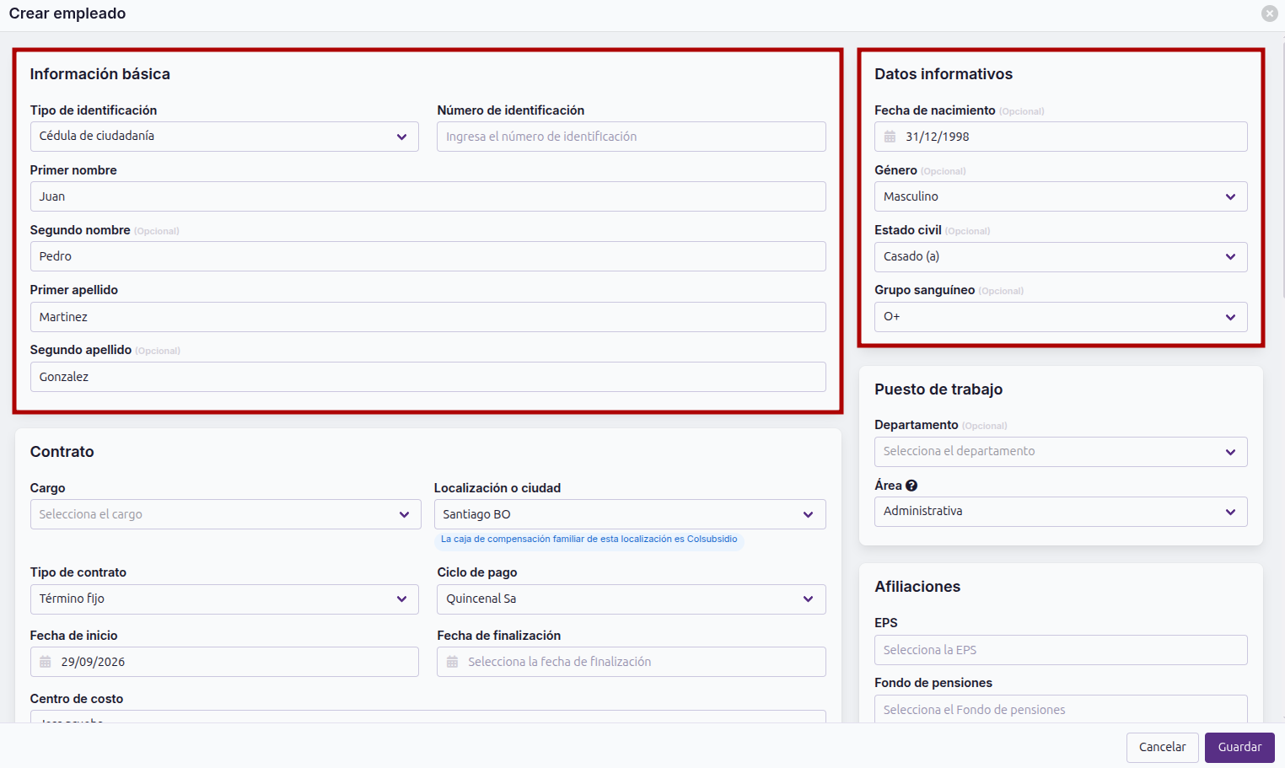Focus the Segundo apellido field with Gonzalez
This screenshot has width=1285, height=768.
coord(428,377)
